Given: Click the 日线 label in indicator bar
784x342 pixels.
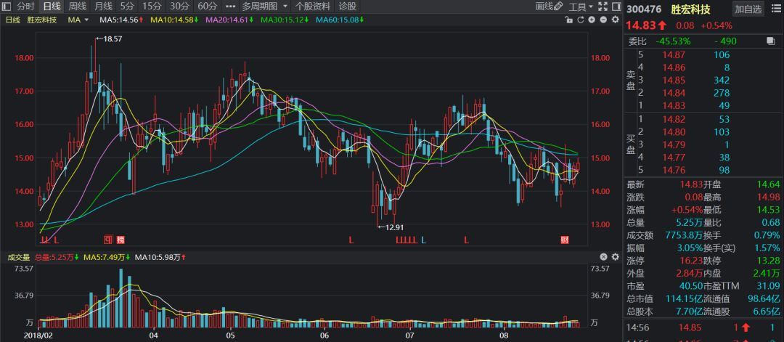Looking at the screenshot, I should pos(12,20).
